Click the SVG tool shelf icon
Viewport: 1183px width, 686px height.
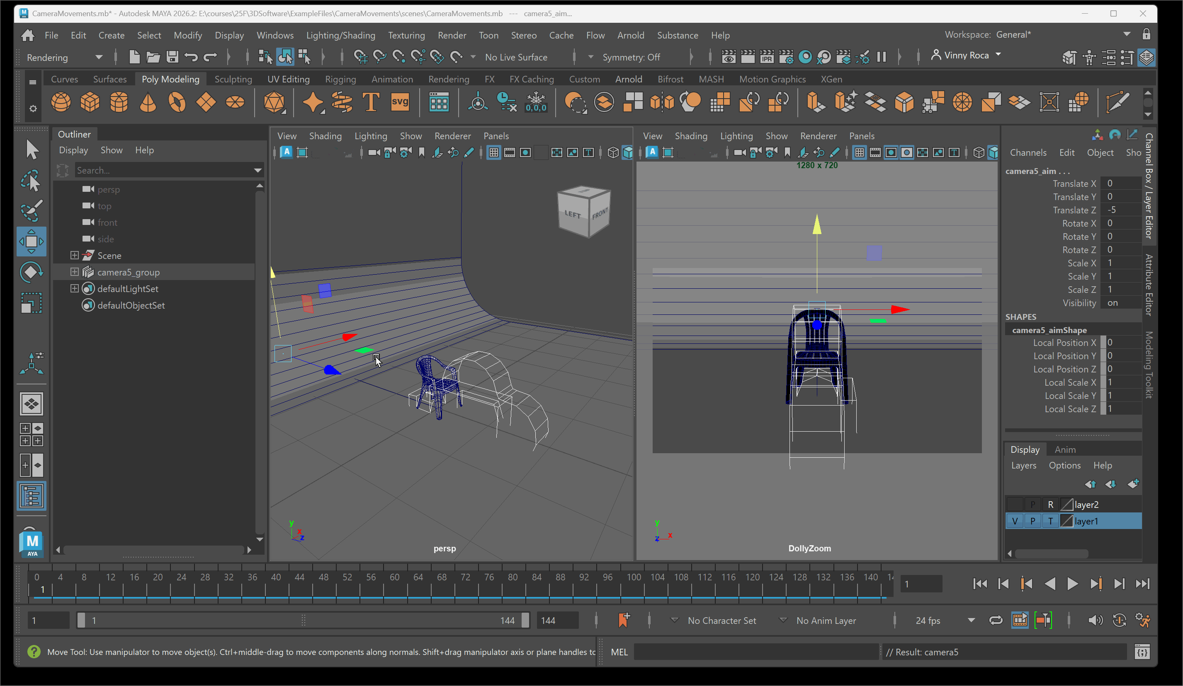[x=399, y=102]
